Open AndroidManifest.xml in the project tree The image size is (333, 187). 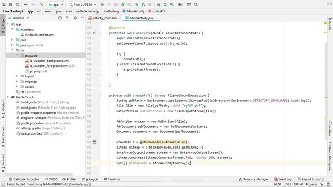(x=37, y=35)
